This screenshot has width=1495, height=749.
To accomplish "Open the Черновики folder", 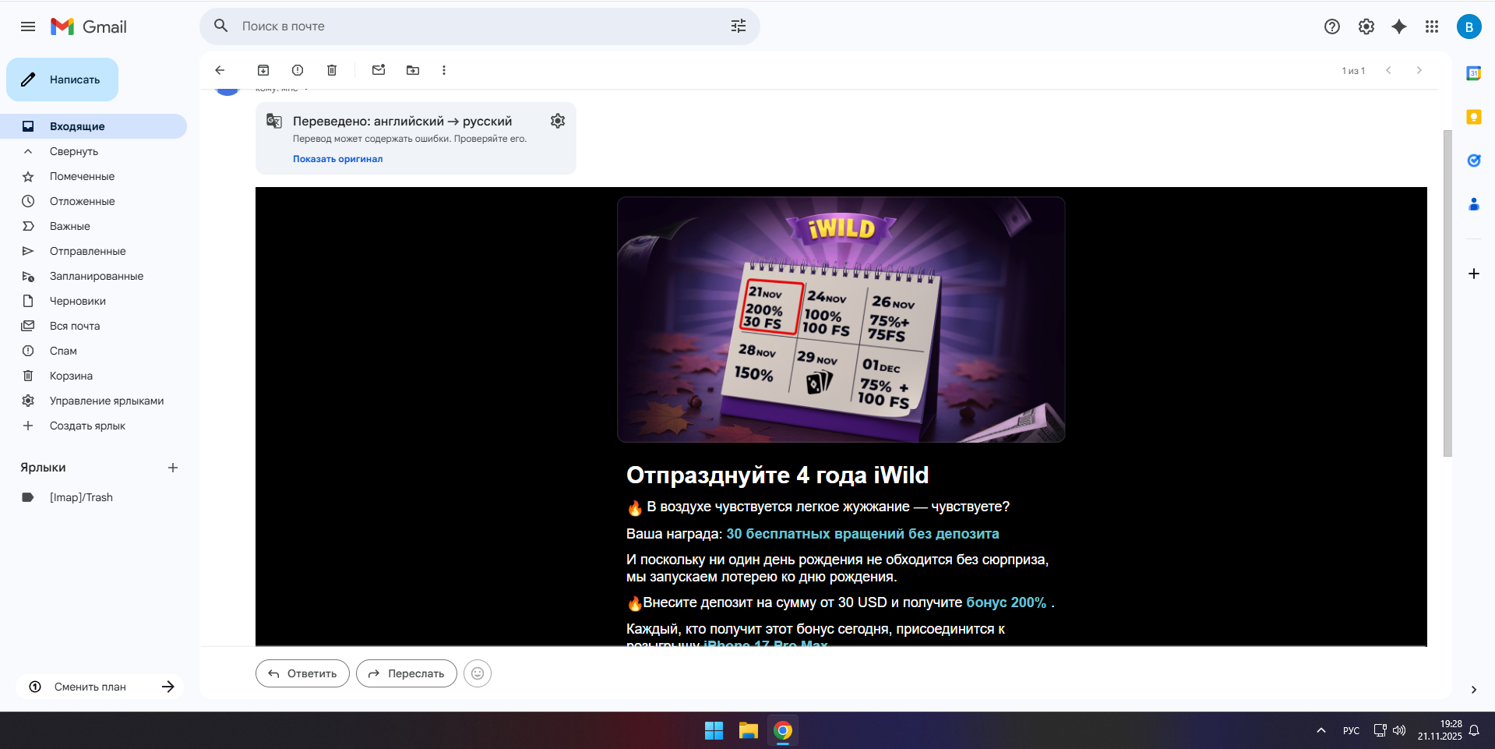I will pyautogui.click(x=78, y=301).
